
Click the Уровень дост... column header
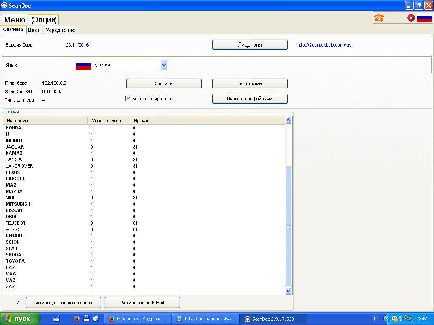pyautogui.click(x=109, y=121)
